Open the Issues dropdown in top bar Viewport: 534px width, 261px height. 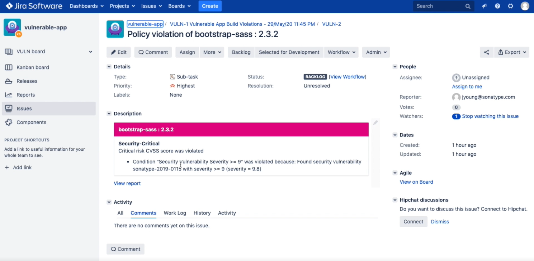coord(151,6)
